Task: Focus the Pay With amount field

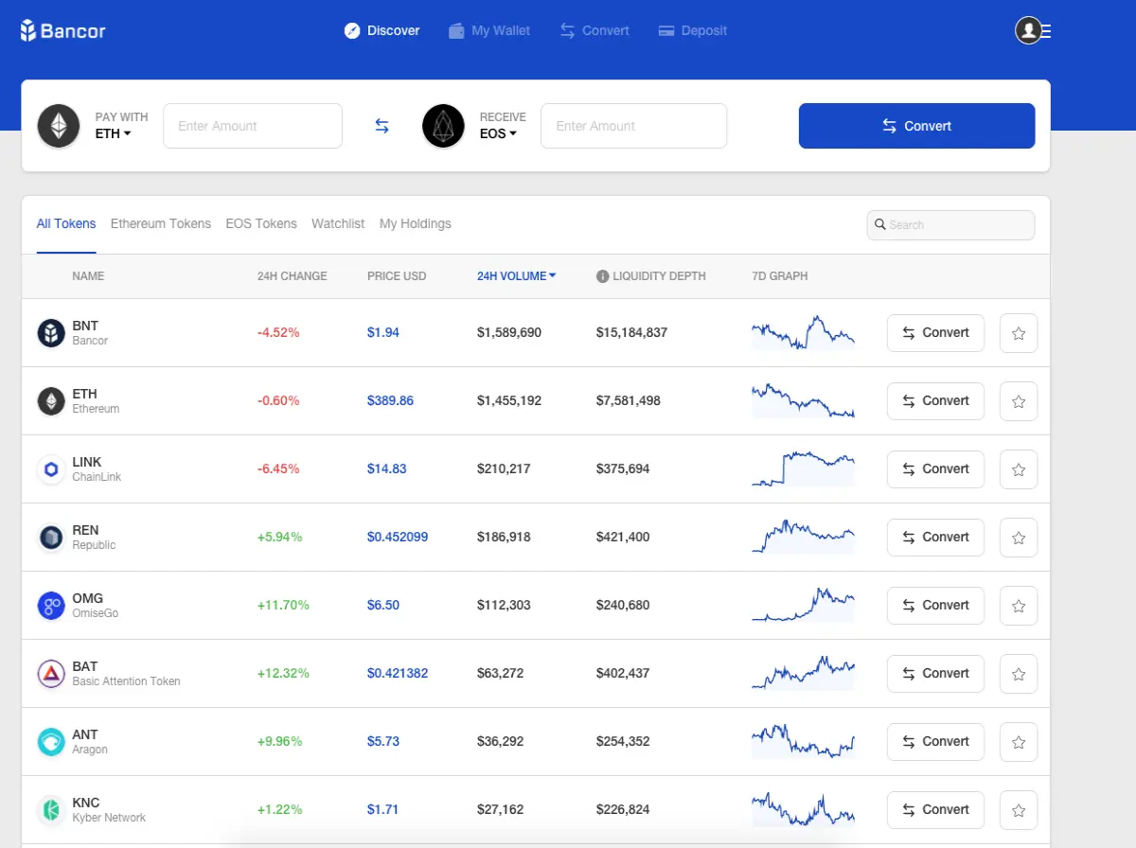Action: [253, 126]
